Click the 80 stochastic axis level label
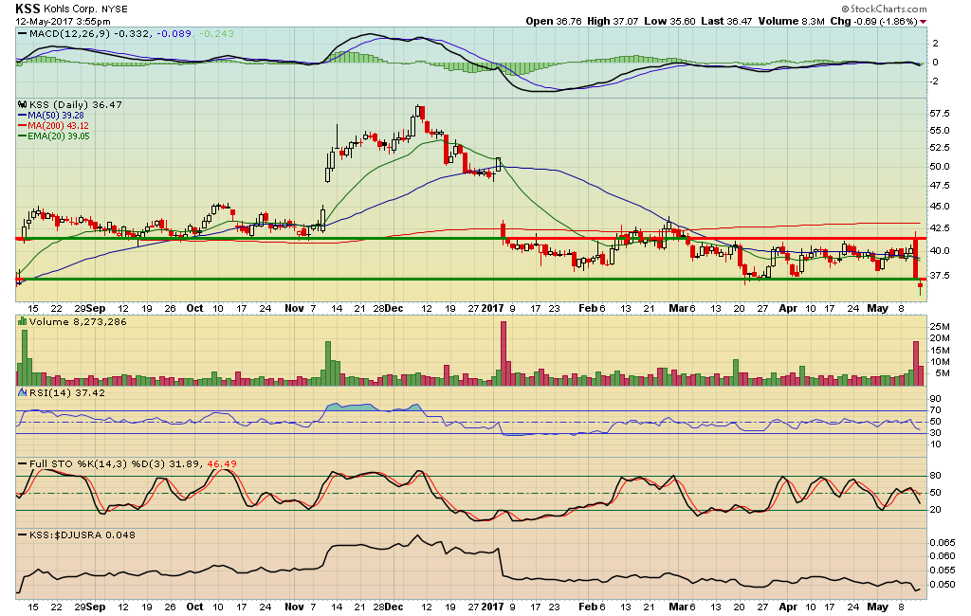971x616 pixels. (935, 476)
